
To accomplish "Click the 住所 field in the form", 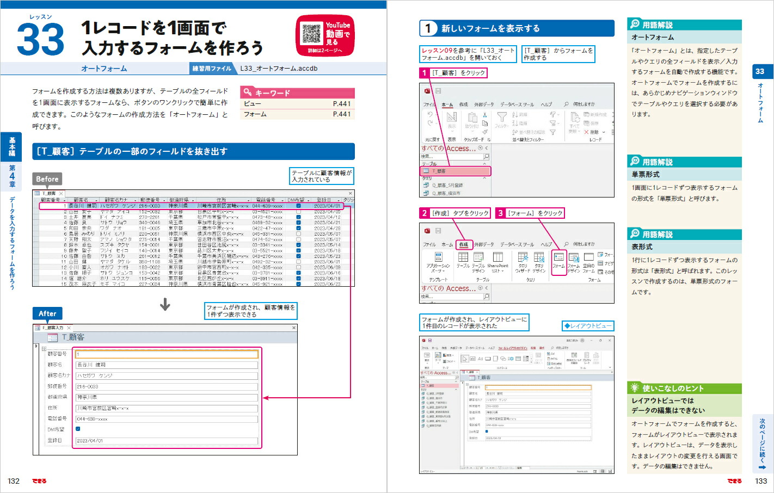I will pos(167,408).
